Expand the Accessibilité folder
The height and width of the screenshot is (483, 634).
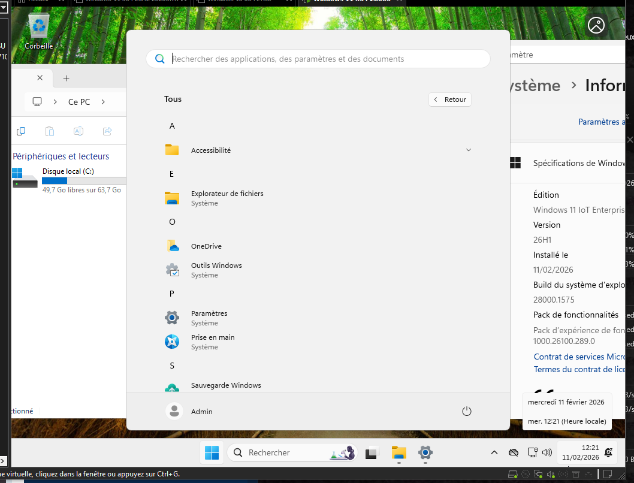pos(468,150)
